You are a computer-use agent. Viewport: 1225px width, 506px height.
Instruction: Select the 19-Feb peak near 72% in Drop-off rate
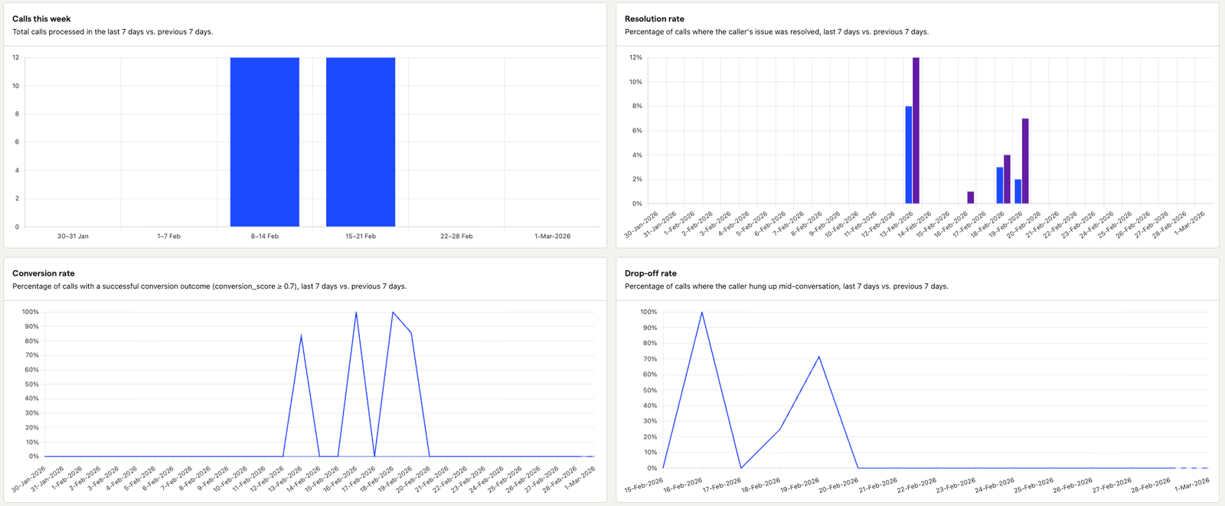[x=819, y=356]
